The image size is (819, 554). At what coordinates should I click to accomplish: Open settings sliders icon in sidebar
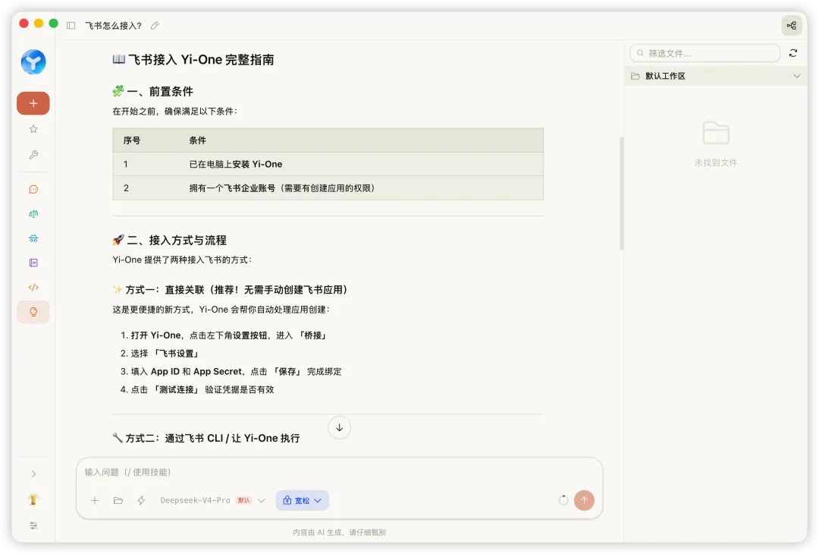[33, 526]
